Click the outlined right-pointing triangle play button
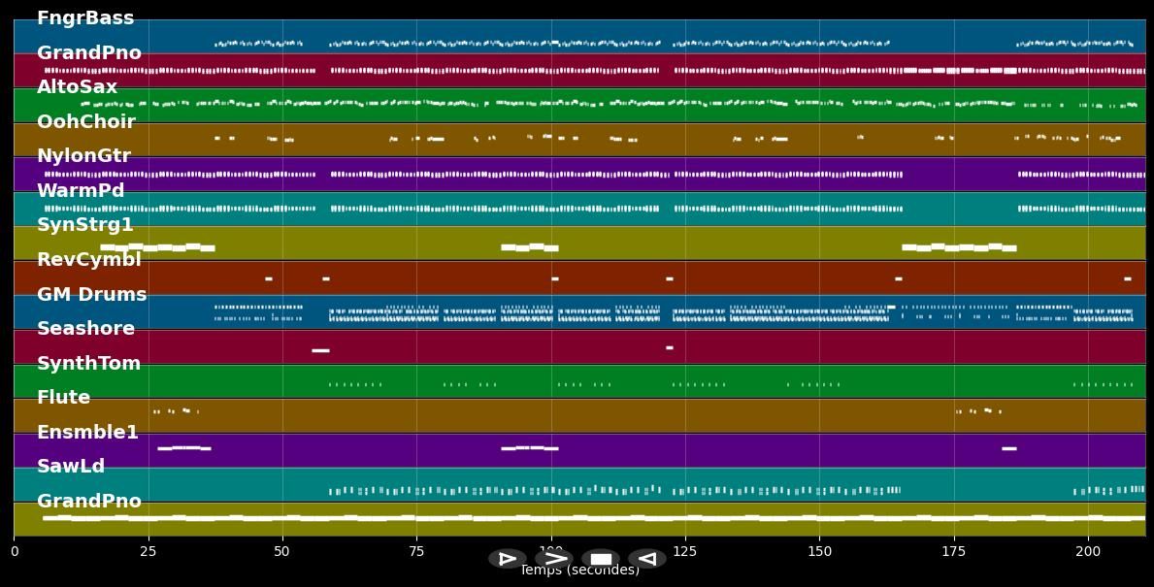 [x=507, y=559]
